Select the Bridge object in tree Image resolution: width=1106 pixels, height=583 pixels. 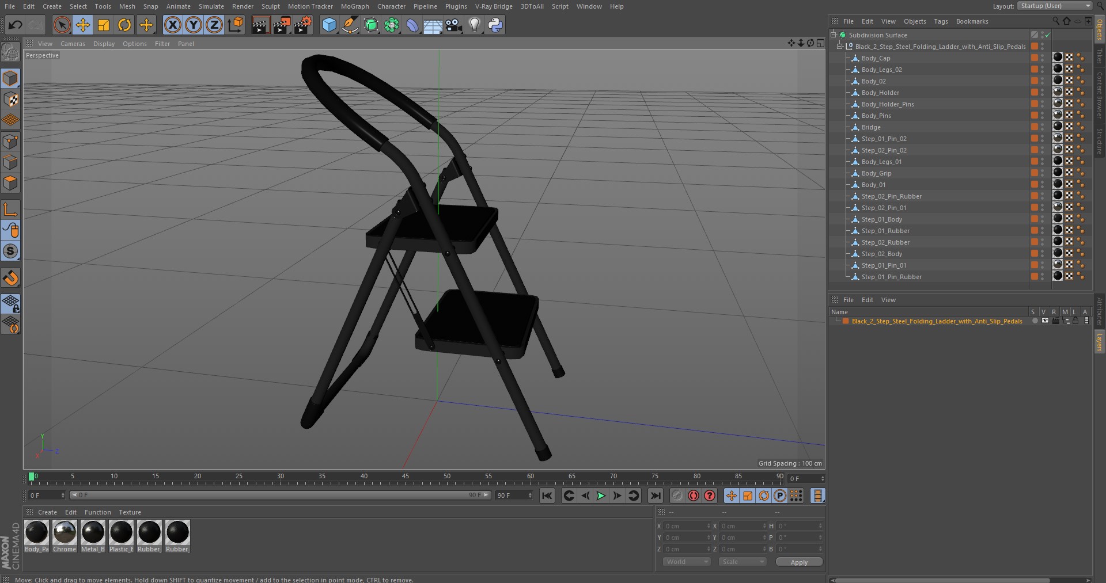pos(871,127)
